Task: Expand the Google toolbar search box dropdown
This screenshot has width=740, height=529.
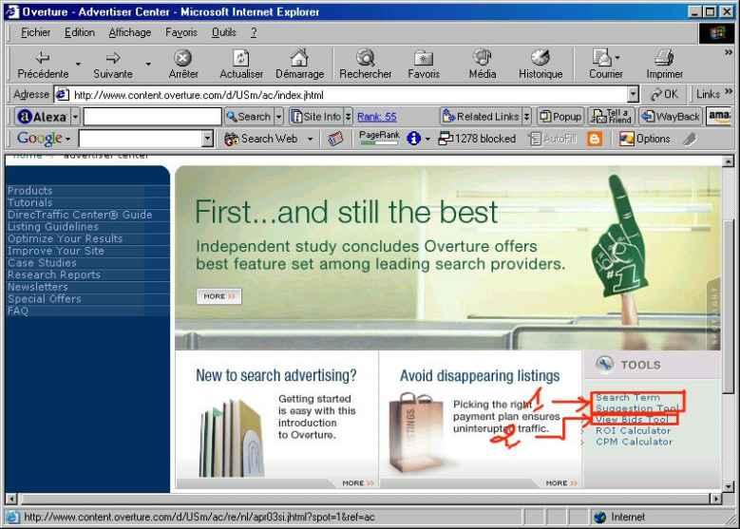Action: 208,140
